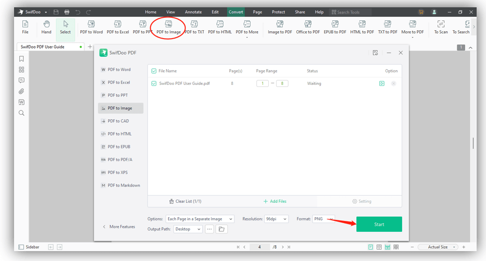Open the shopping cart icon in the title bar
This screenshot has height=261, width=486.
[x=421, y=12]
